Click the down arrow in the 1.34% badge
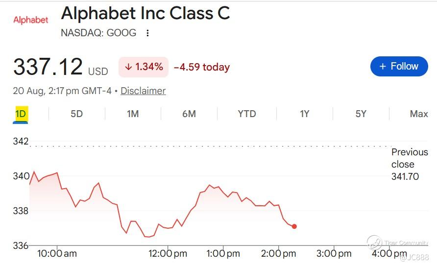This screenshot has width=437, height=267. tap(128, 67)
